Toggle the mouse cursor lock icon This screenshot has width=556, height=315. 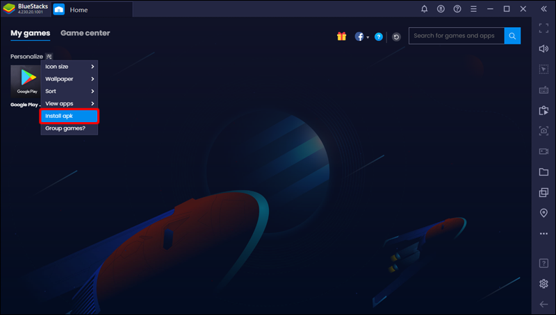pyautogui.click(x=543, y=69)
